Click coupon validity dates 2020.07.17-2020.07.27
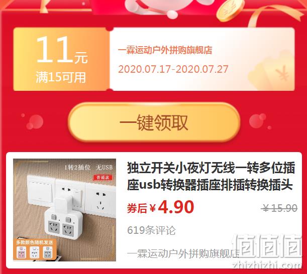The width and height of the screenshot is (307, 274). [x=173, y=69]
